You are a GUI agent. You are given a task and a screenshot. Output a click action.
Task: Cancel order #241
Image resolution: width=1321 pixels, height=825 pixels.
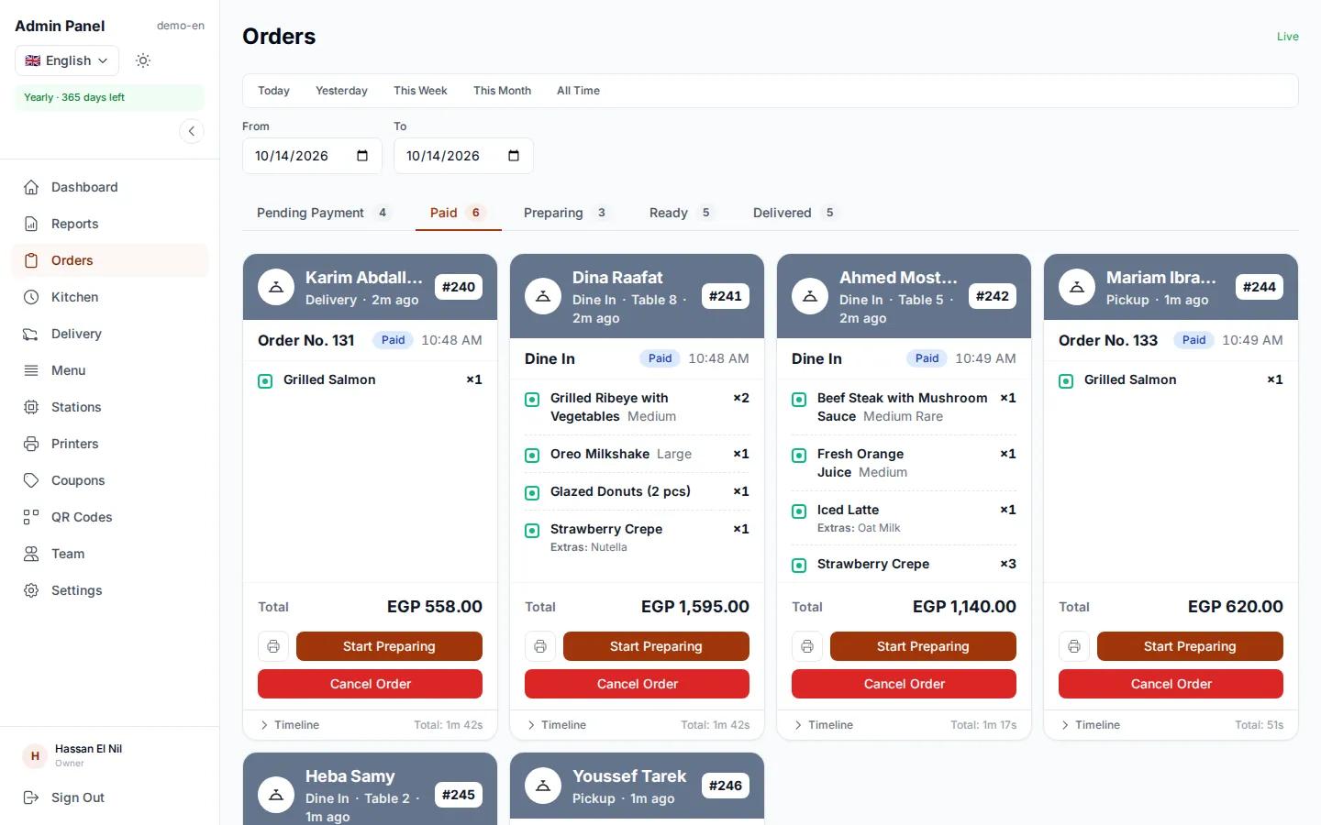[637, 684]
